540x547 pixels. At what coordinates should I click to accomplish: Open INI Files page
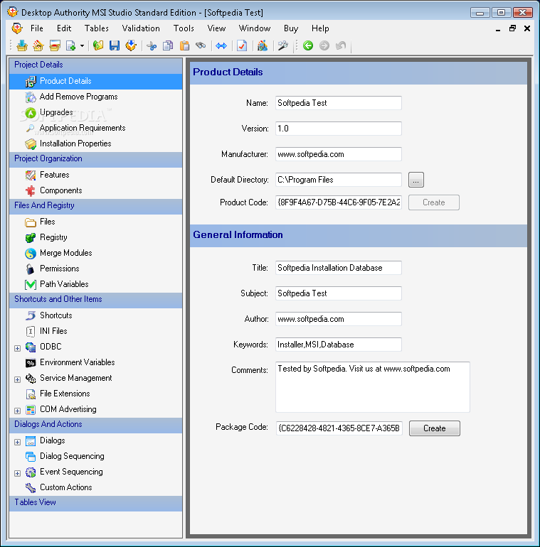53,331
